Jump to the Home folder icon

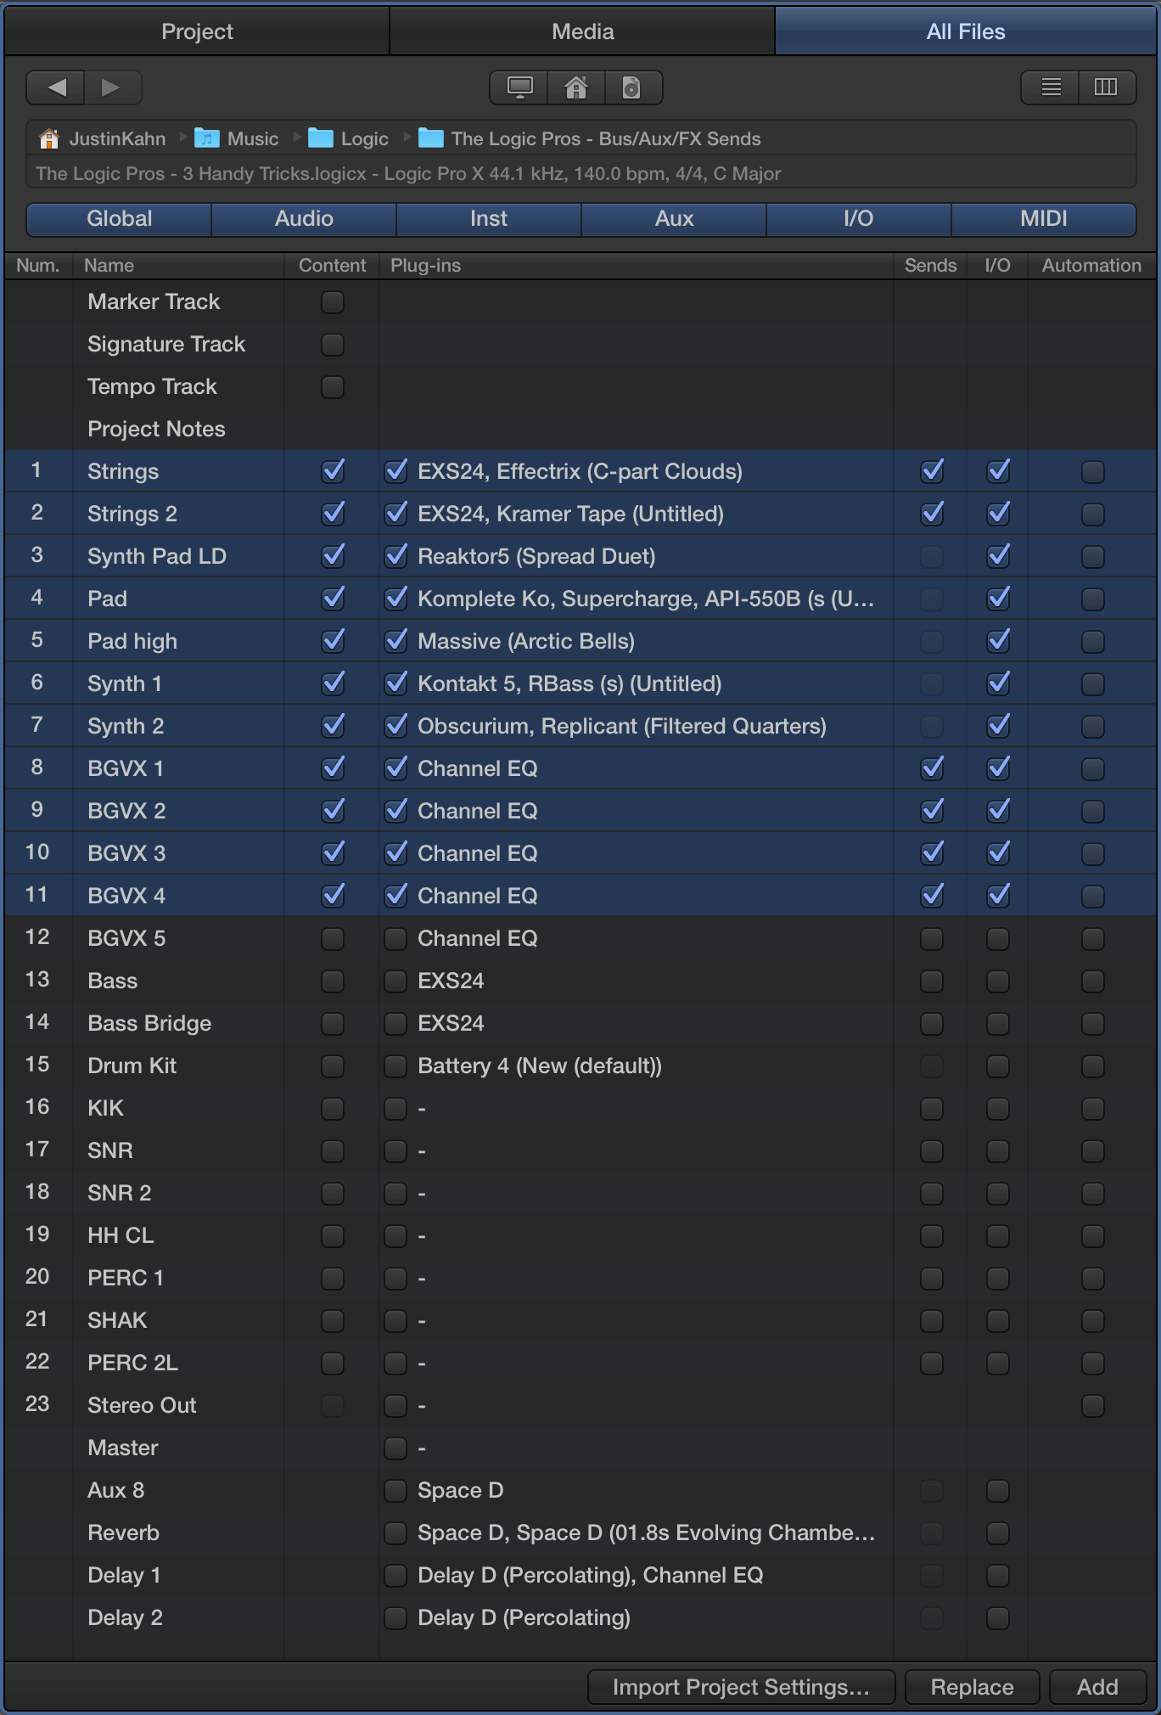pyautogui.click(x=576, y=87)
